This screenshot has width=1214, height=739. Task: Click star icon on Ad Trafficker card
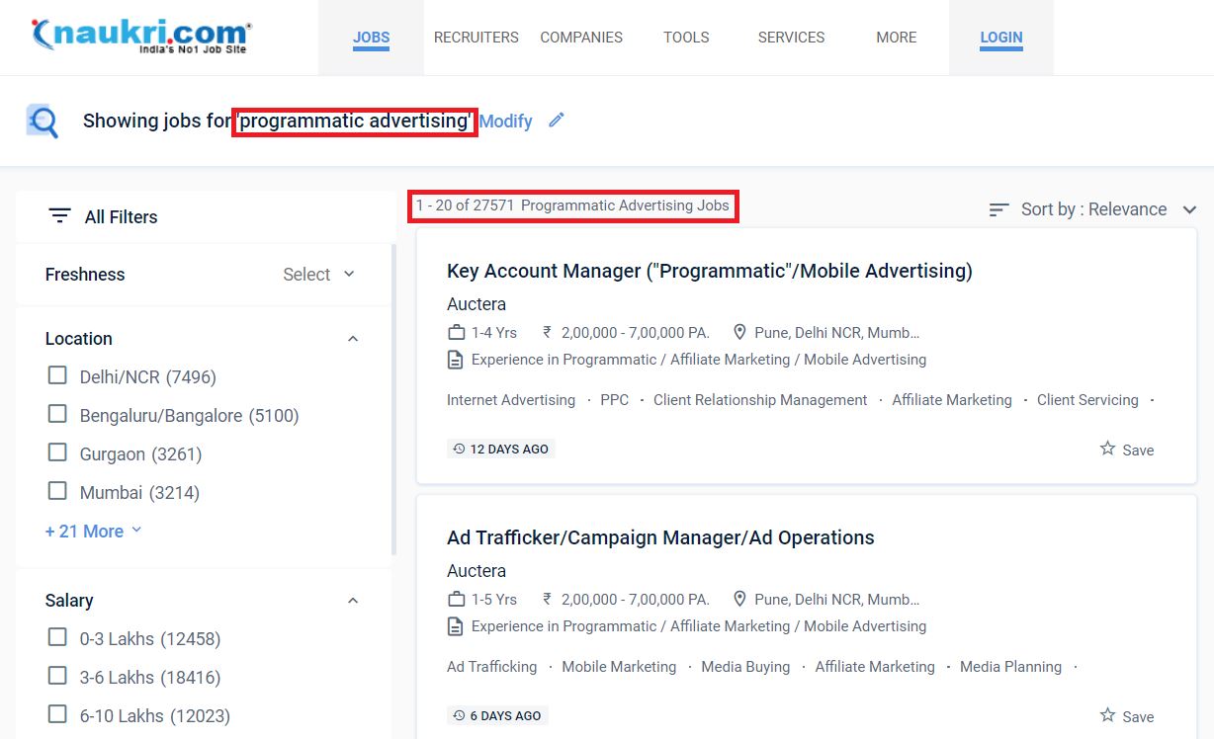1107,715
